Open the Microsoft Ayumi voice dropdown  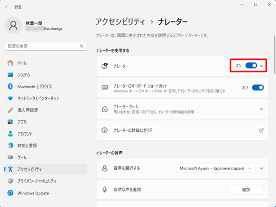pos(216,168)
